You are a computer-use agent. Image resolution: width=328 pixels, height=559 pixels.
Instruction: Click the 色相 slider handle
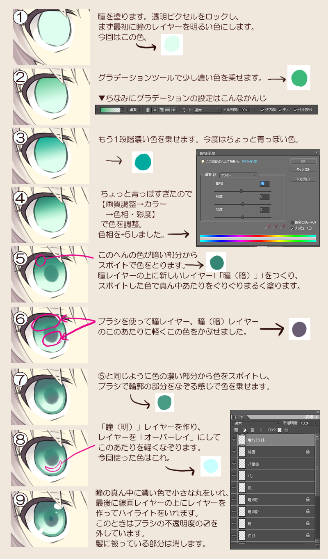click(241, 191)
